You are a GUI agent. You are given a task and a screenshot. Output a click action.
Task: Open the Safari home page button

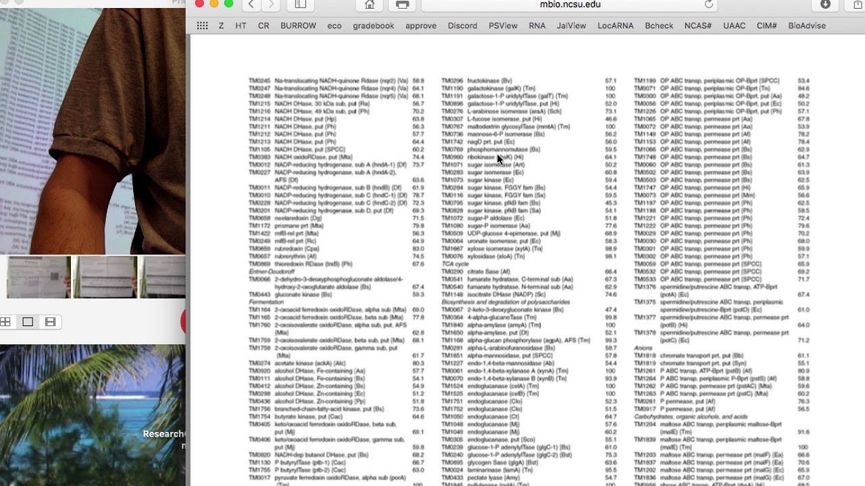pyautogui.click(x=370, y=5)
